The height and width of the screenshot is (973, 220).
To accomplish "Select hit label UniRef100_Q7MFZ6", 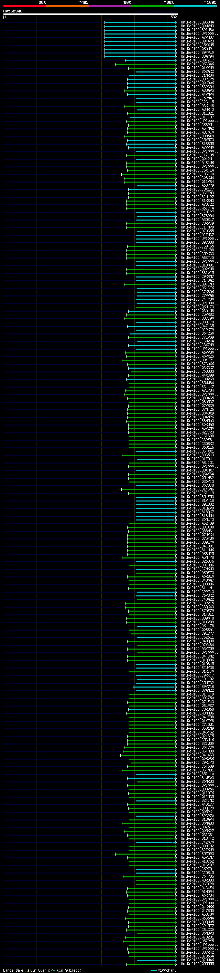I will coord(197,409).
